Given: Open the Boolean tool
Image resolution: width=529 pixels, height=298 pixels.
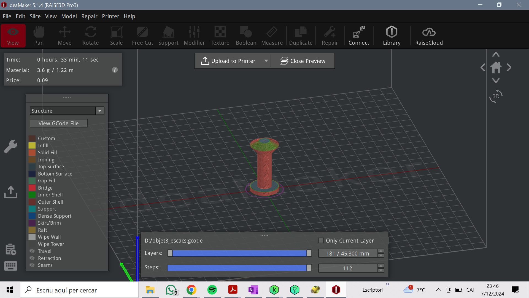Looking at the screenshot, I should pos(246,36).
